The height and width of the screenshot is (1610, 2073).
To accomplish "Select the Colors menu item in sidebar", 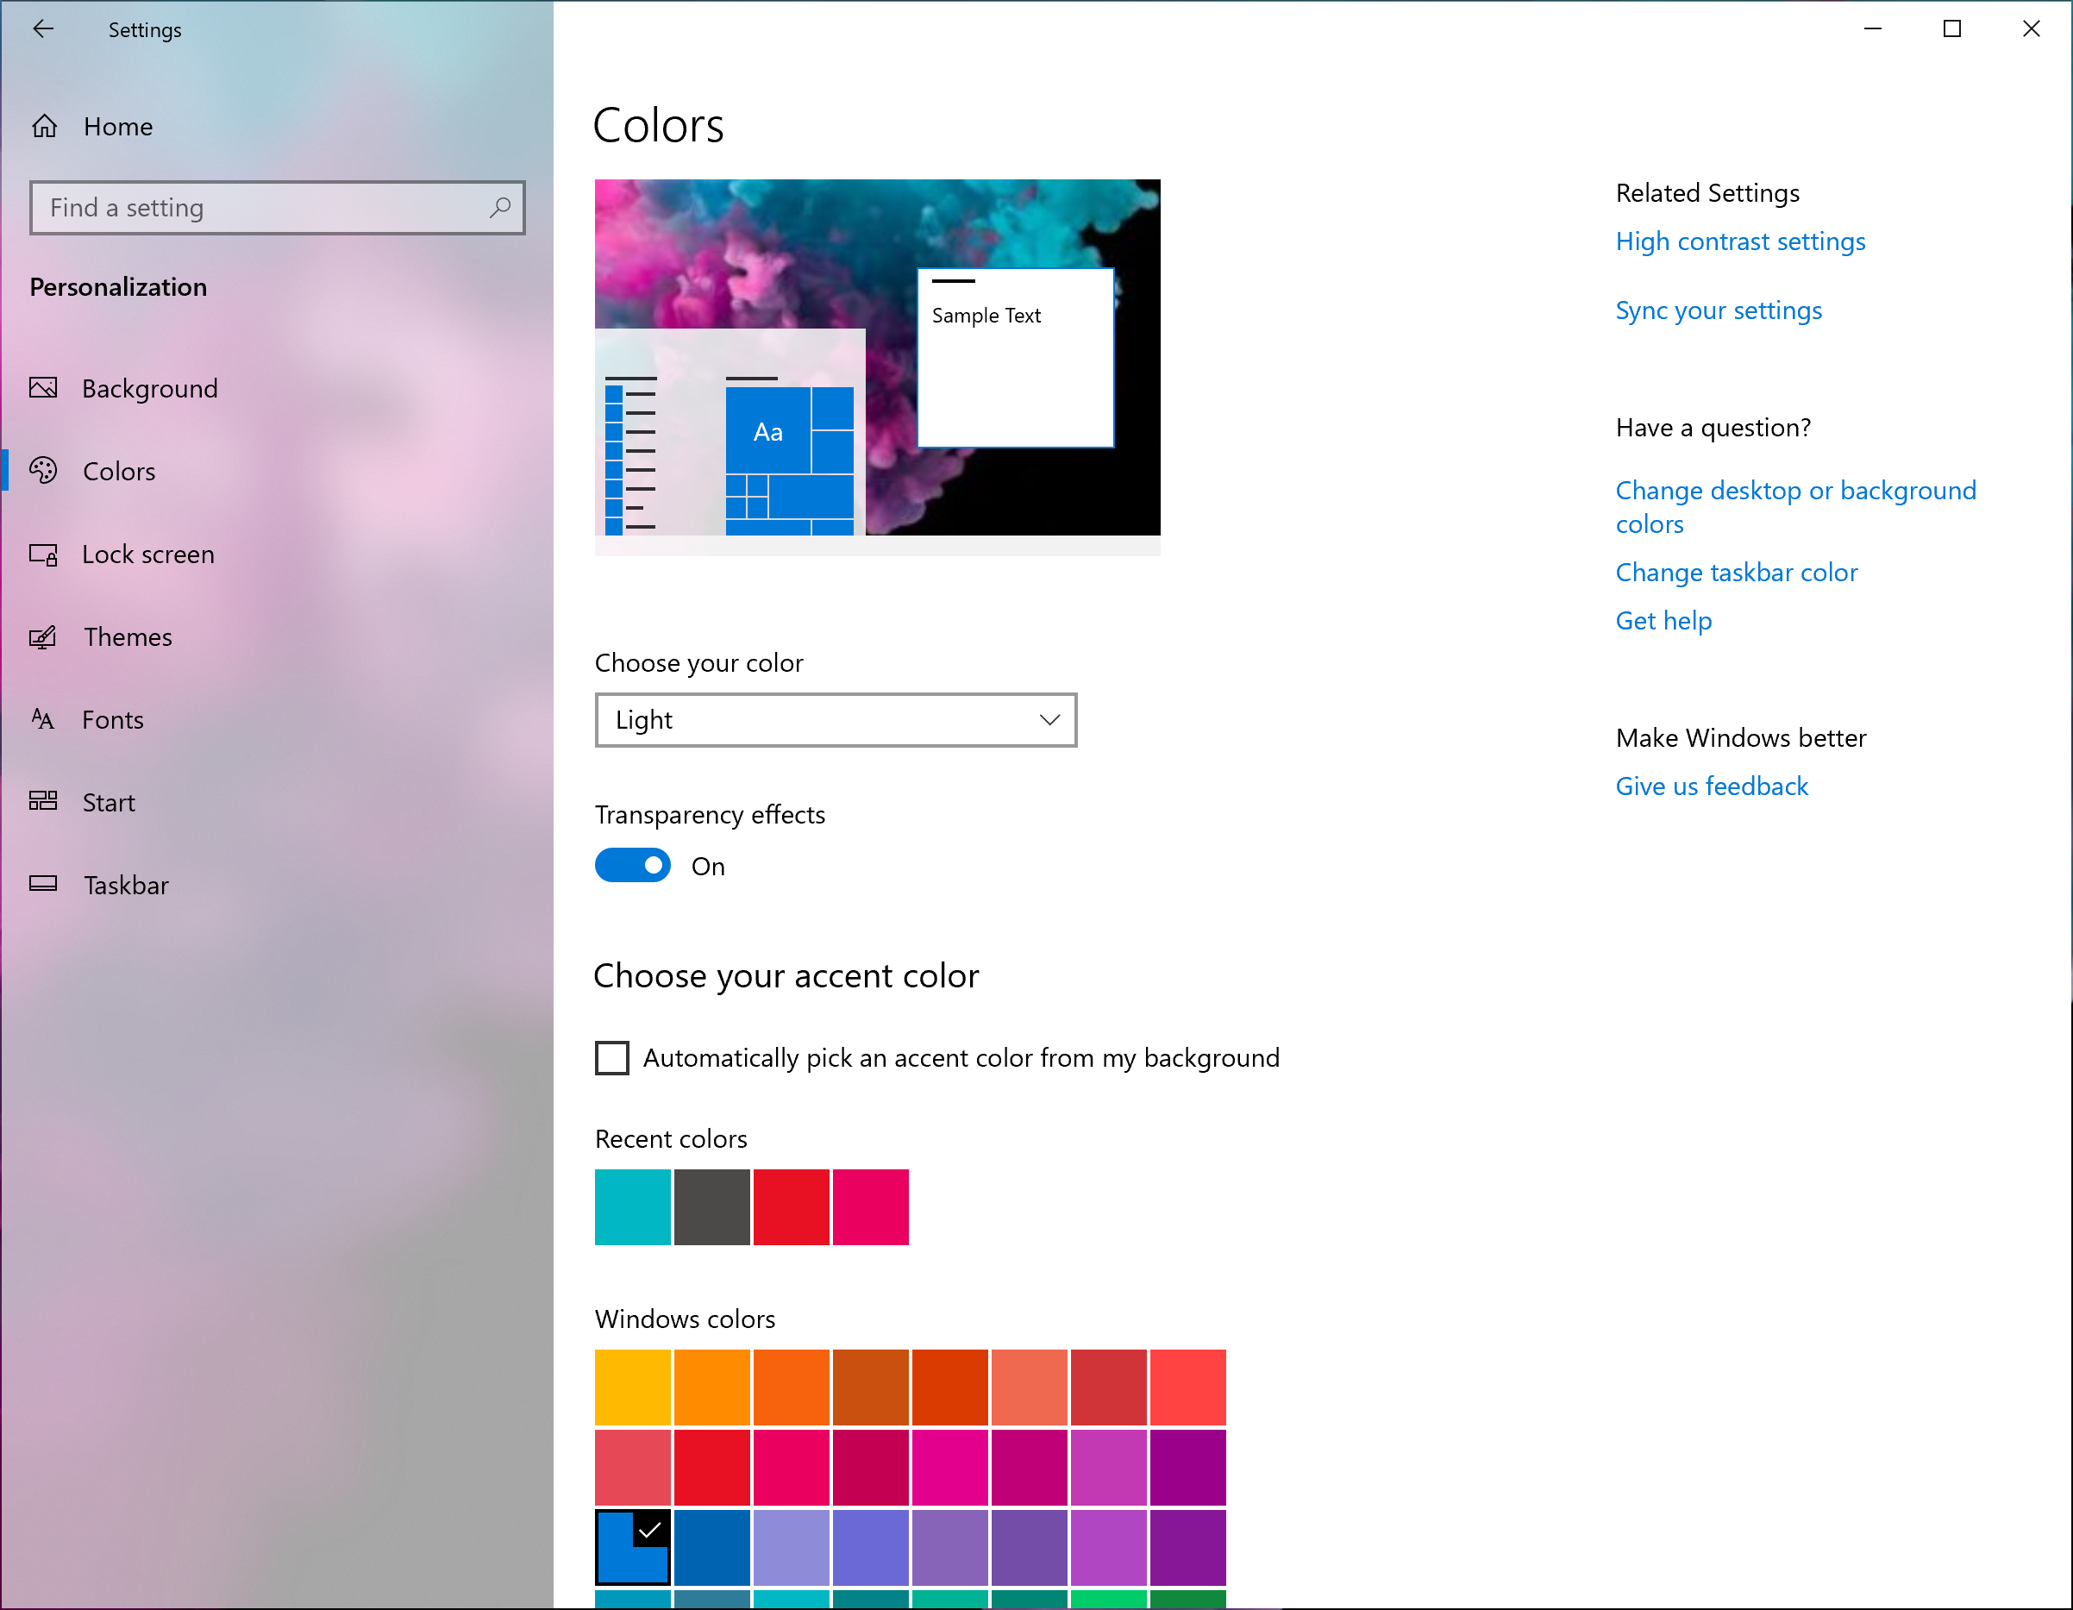I will (121, 469).
